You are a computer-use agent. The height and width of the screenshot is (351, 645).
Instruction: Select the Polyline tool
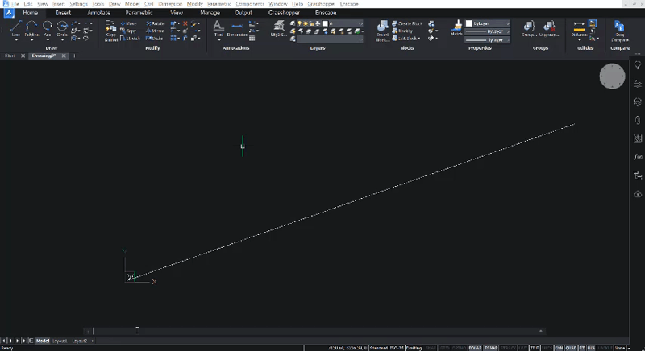click(x=31, y=27)
